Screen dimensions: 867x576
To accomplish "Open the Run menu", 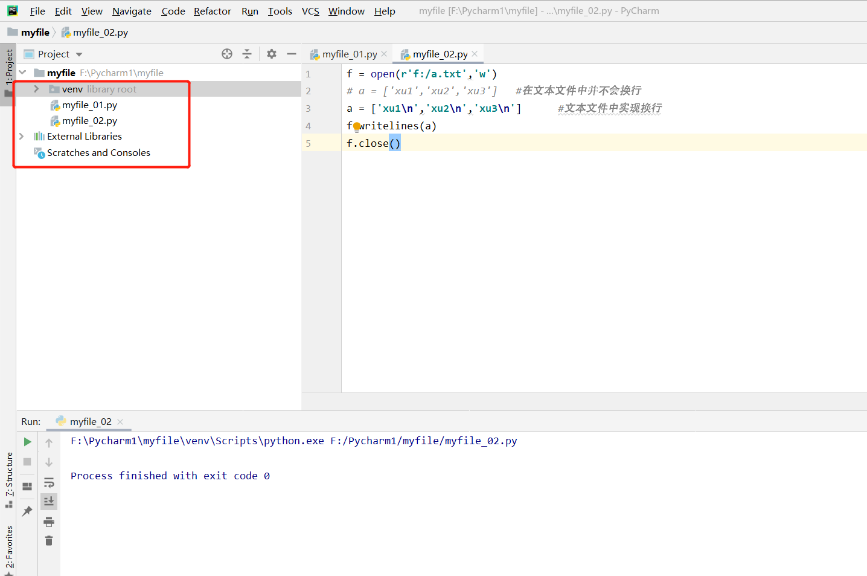I will click(x=250, y=11).
